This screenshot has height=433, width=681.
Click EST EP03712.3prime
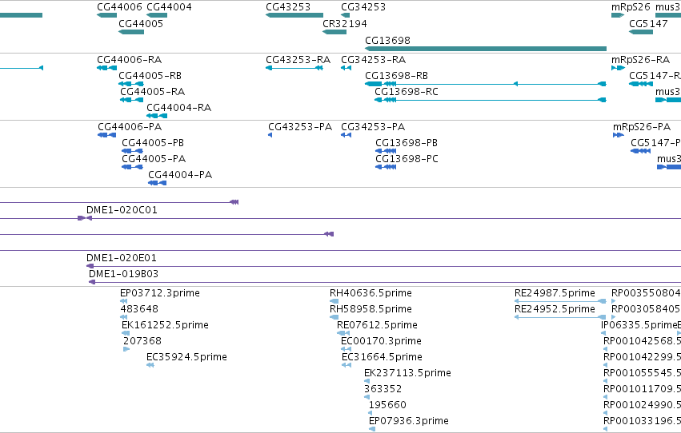(124, 301)
